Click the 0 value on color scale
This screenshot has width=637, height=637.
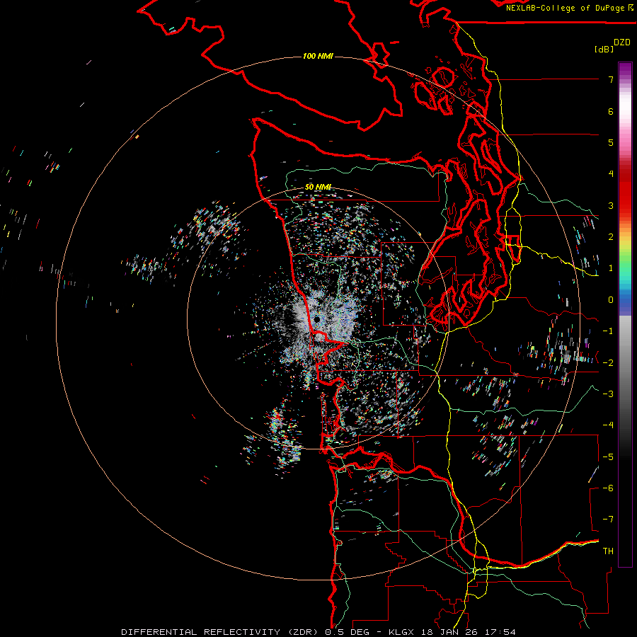611,300
